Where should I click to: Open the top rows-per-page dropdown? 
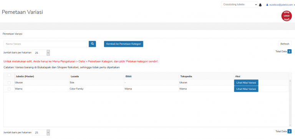point(41,53)
